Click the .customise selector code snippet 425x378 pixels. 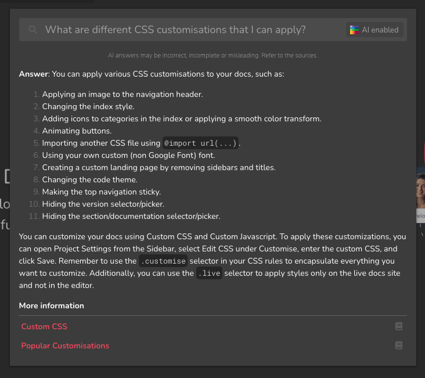point(163,261)
